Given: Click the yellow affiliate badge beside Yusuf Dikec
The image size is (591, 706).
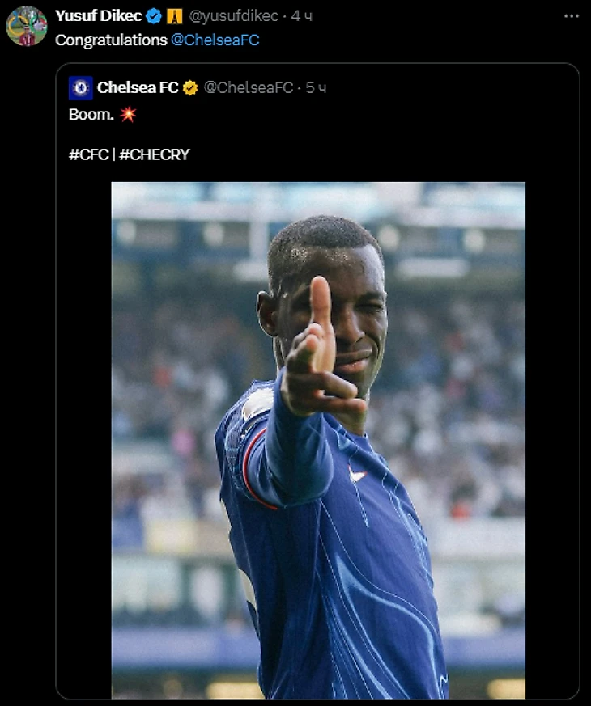Looking at the screenshot, I should coord(174,16).
